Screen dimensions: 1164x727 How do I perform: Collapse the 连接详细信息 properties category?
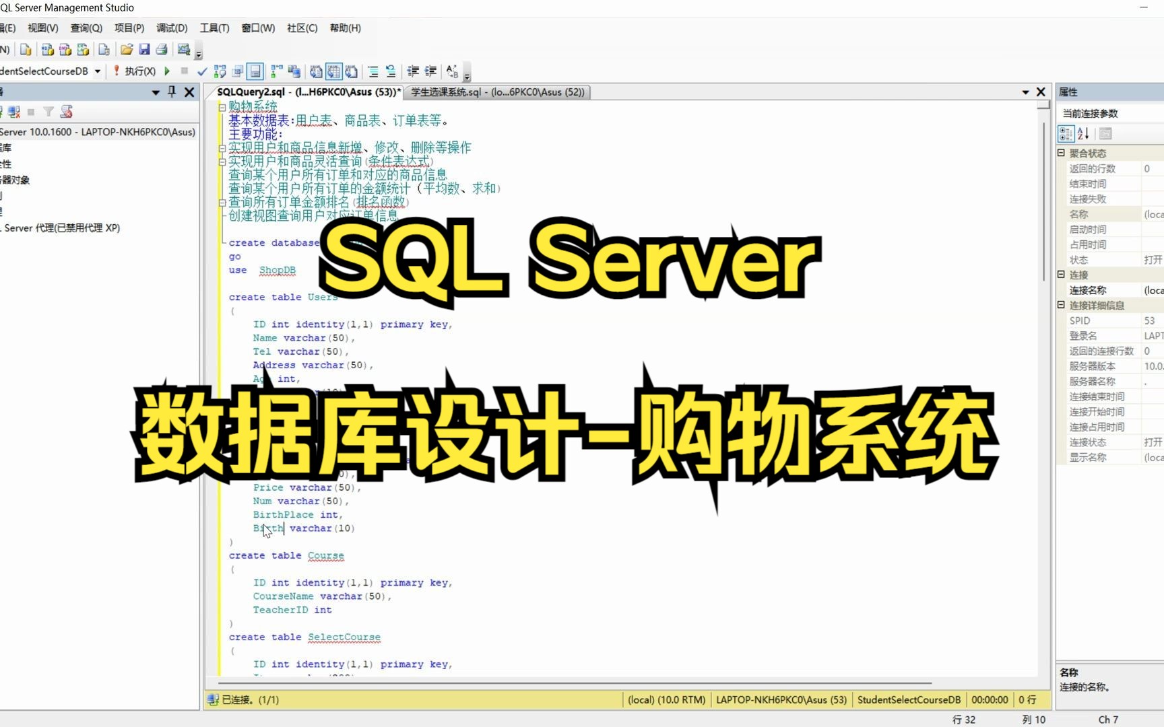[1061, 305]
